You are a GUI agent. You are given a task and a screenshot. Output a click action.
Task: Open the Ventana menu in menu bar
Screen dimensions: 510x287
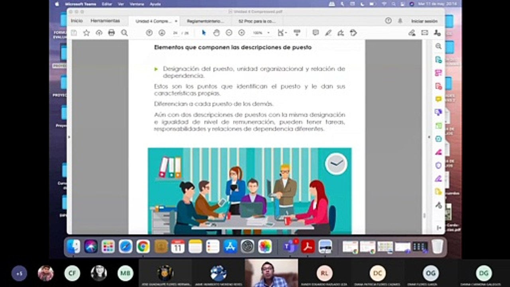tap(137, 4)
